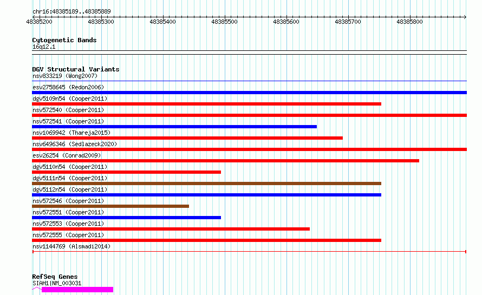This screenshot has width=482, height=295.
Task: Click the red bar under esv26254
Action: pos(226,161)
